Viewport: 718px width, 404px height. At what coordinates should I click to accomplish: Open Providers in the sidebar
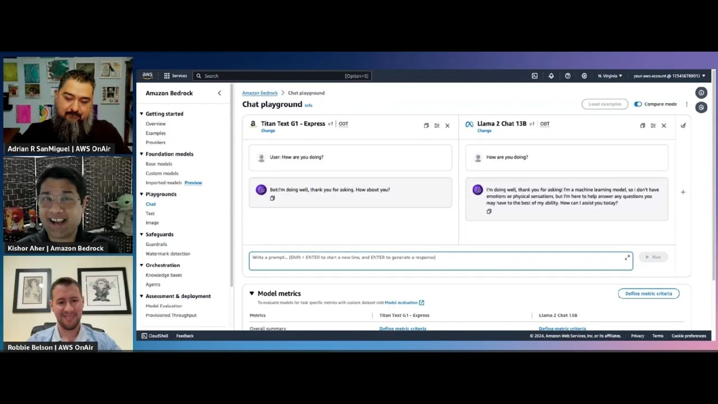coord(155,142)
